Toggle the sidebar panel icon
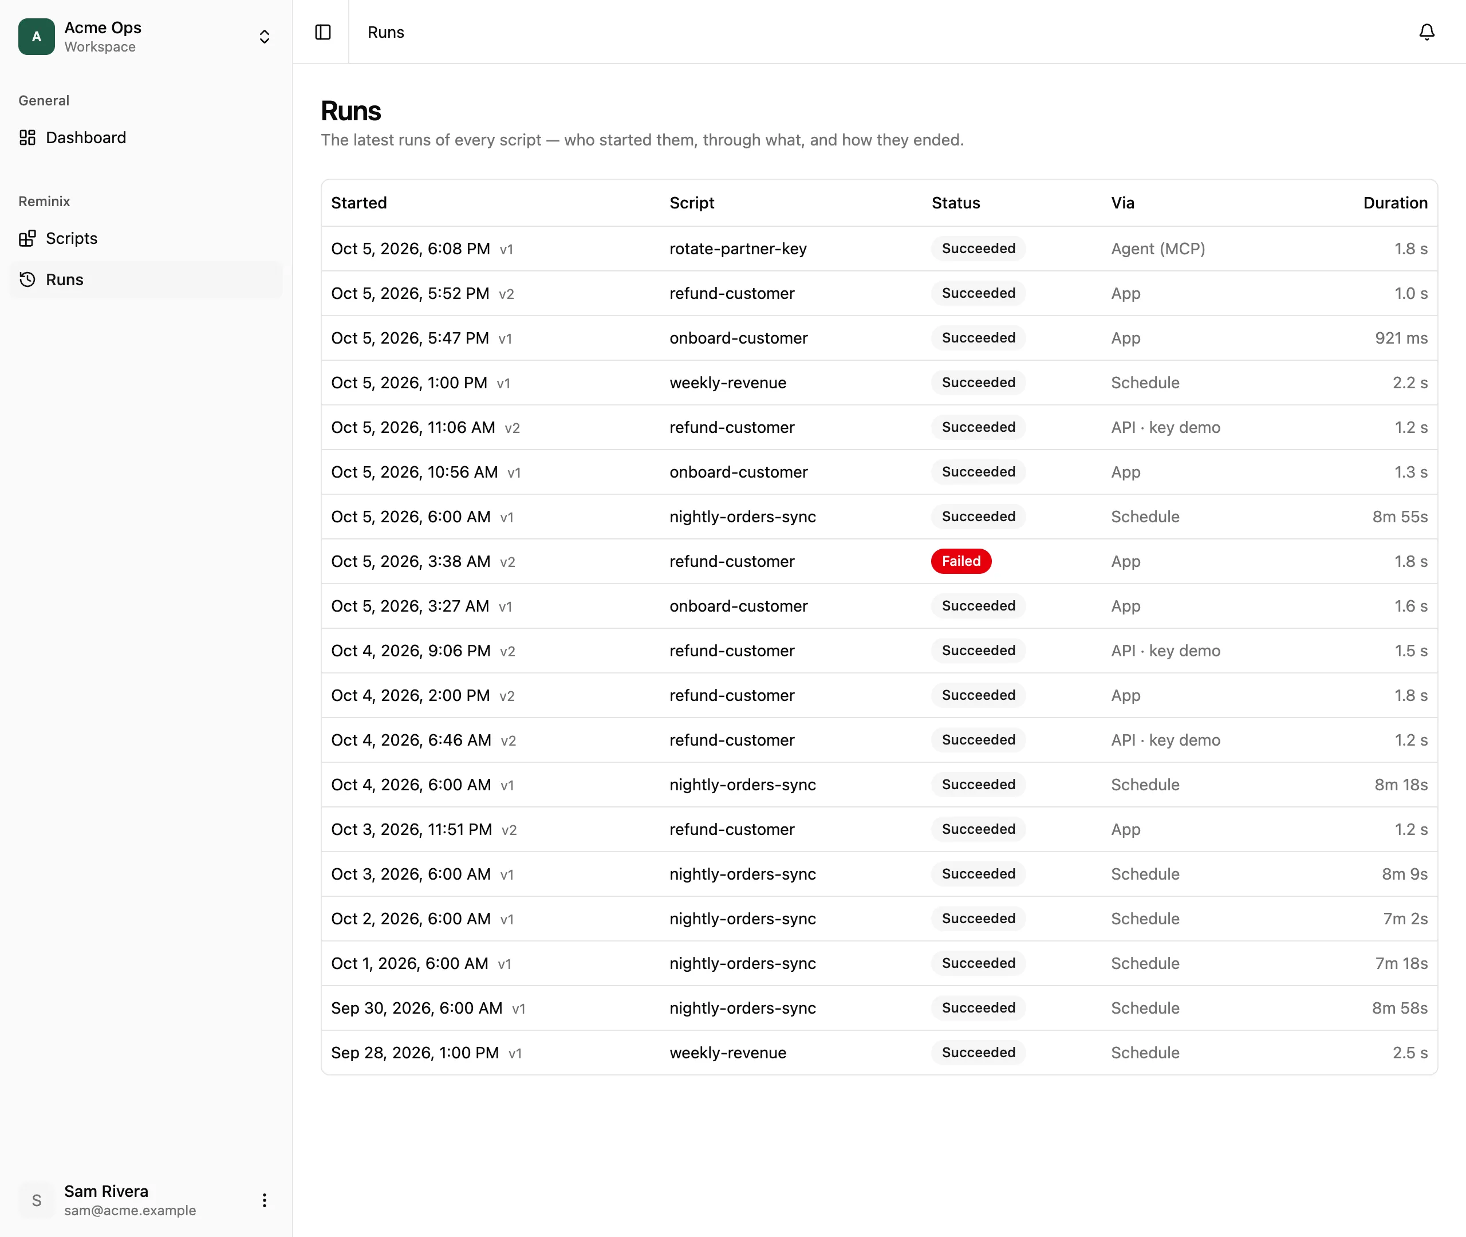 pos(322,32)
